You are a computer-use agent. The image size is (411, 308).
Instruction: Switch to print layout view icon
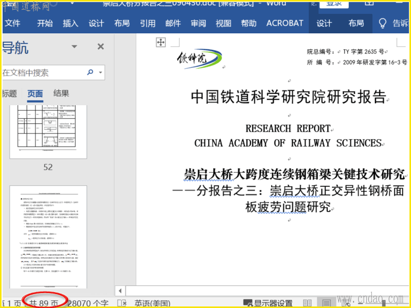pyautogui.click(x=326, y=303)
